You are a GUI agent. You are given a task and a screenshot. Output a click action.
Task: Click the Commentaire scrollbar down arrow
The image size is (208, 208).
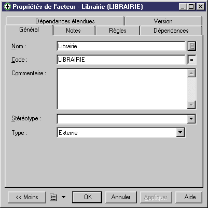pyautogui.click(x=191, y=105)
